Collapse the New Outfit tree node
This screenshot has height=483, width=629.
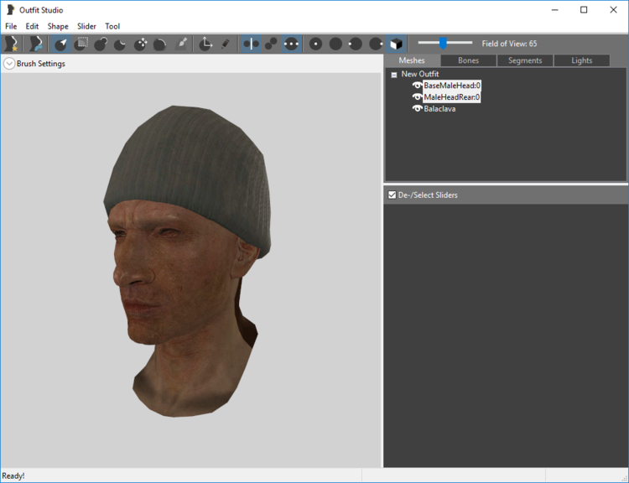click(x=394, y=75)
